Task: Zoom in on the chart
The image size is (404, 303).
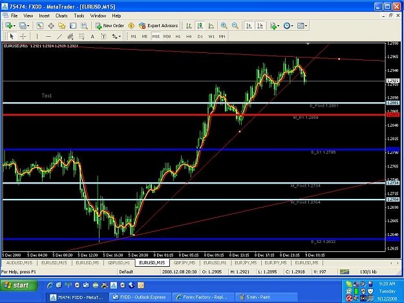Action: 224,26
